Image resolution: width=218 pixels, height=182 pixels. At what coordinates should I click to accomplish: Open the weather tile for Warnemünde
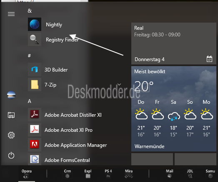[x=174, y=109]
